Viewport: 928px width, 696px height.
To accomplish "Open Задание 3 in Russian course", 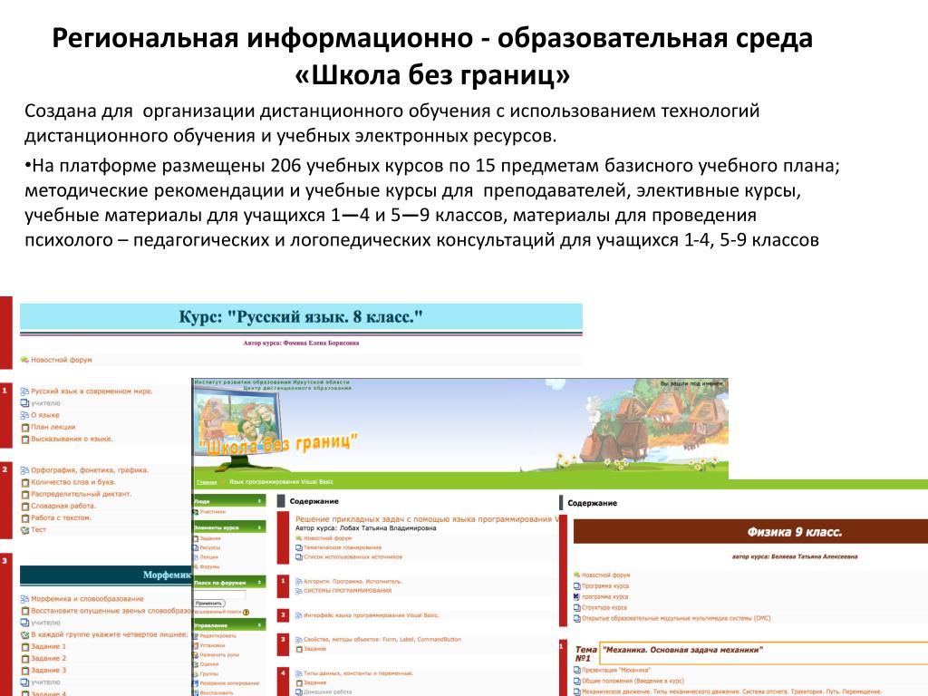I will click(49, 670).
